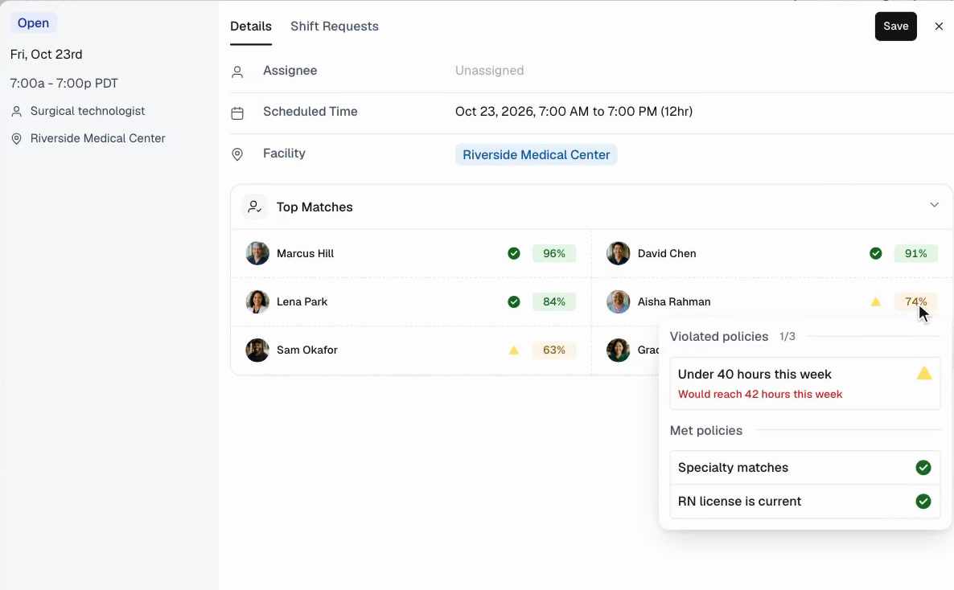The width and height of the screenshot is (954, 590).
Task: Click the 74% match score badge
Action: pyautogui.click(x=915, y=301)
